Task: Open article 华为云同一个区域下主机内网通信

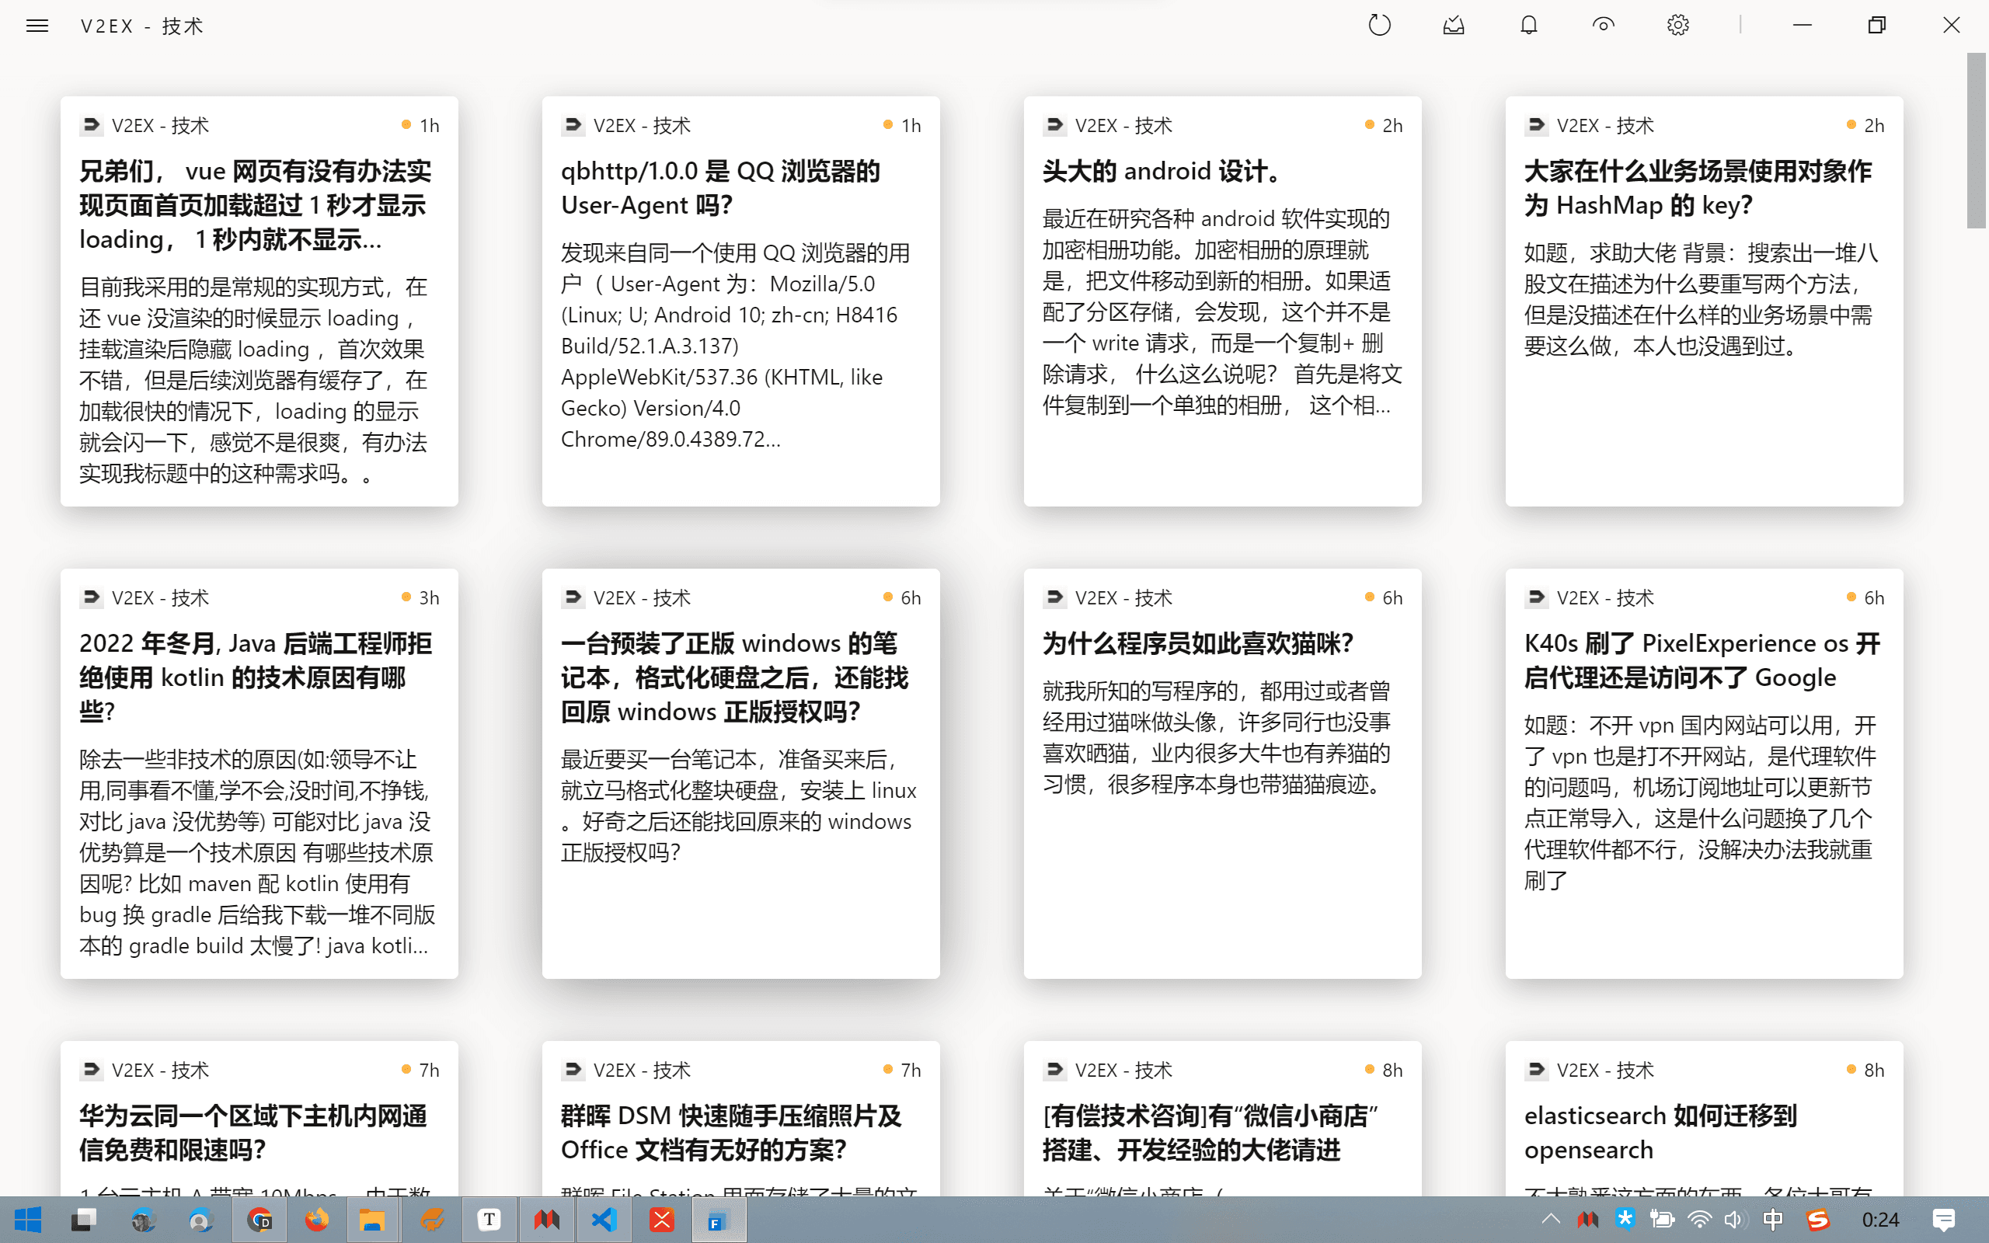Action: click(x=259, y=1118)
